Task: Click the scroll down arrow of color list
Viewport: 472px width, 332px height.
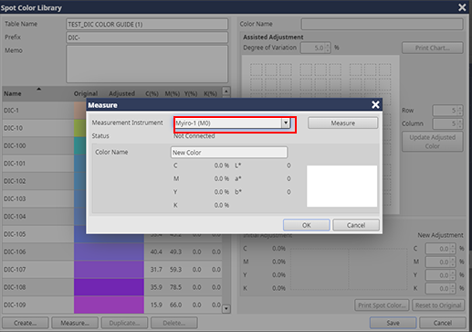Action: pyautogui.click(x=226, y=308)
